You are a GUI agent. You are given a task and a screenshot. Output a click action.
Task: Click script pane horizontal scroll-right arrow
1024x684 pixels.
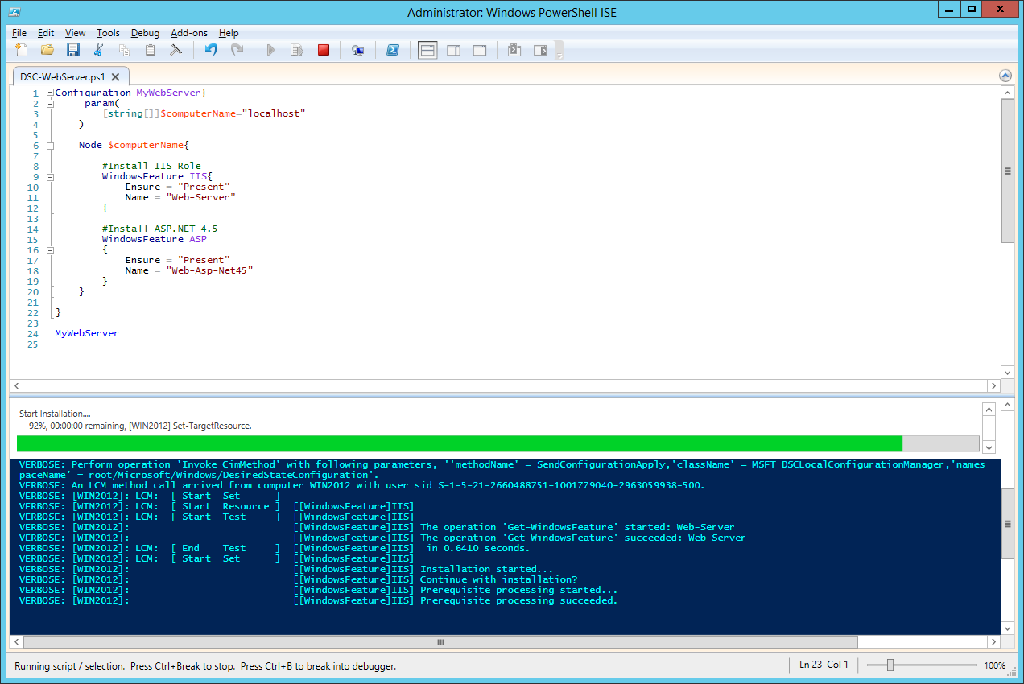(993, 385)
